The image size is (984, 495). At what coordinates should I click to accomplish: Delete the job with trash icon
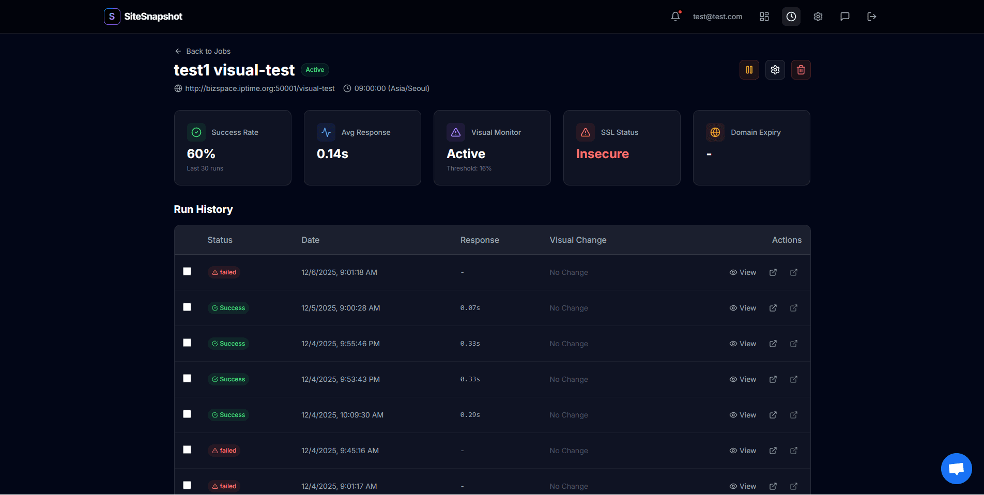pos(801,70)
